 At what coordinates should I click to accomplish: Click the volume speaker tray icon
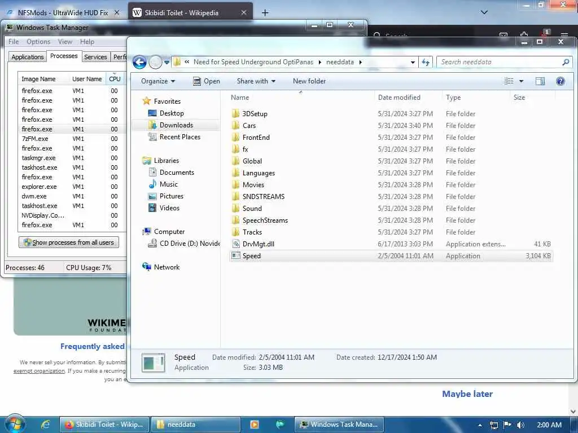[520, 425]
